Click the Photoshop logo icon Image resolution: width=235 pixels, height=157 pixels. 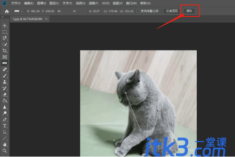(4, 3)
